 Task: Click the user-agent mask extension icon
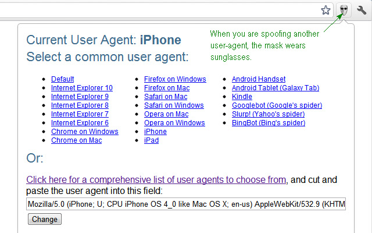pyautogui.click(x=344, y=10)
